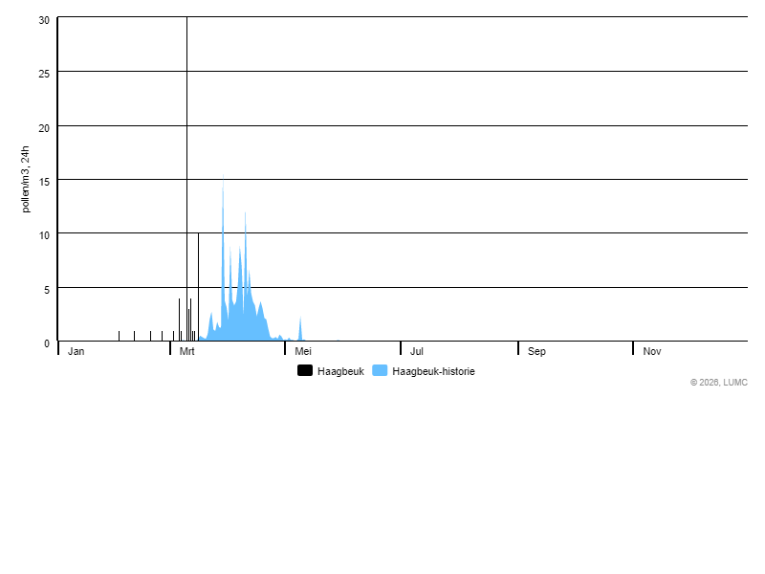Viewport: 765px width, 574px height.
Task: Click the 25 y-axis tick label
Action: pos(44,74)
